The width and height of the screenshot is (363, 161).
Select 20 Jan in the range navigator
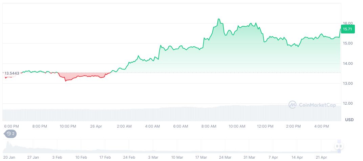pyautogui.click(x=9, y=157)
